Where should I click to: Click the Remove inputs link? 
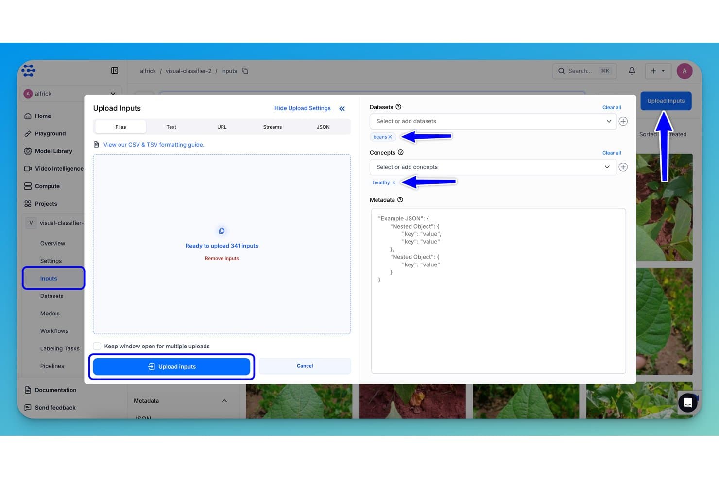(222, 258)
